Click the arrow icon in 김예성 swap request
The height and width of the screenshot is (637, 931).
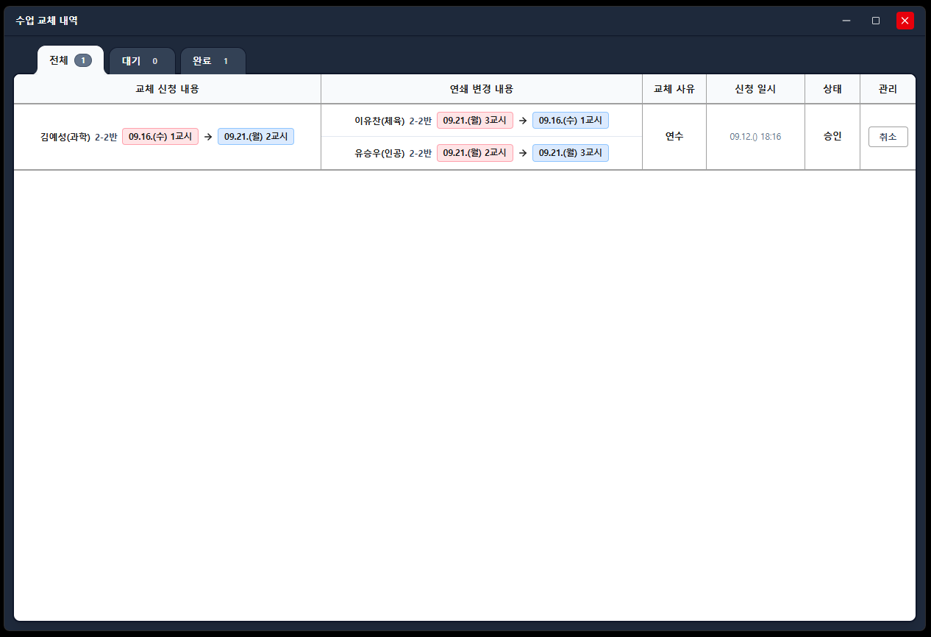(x=208, y=137)
